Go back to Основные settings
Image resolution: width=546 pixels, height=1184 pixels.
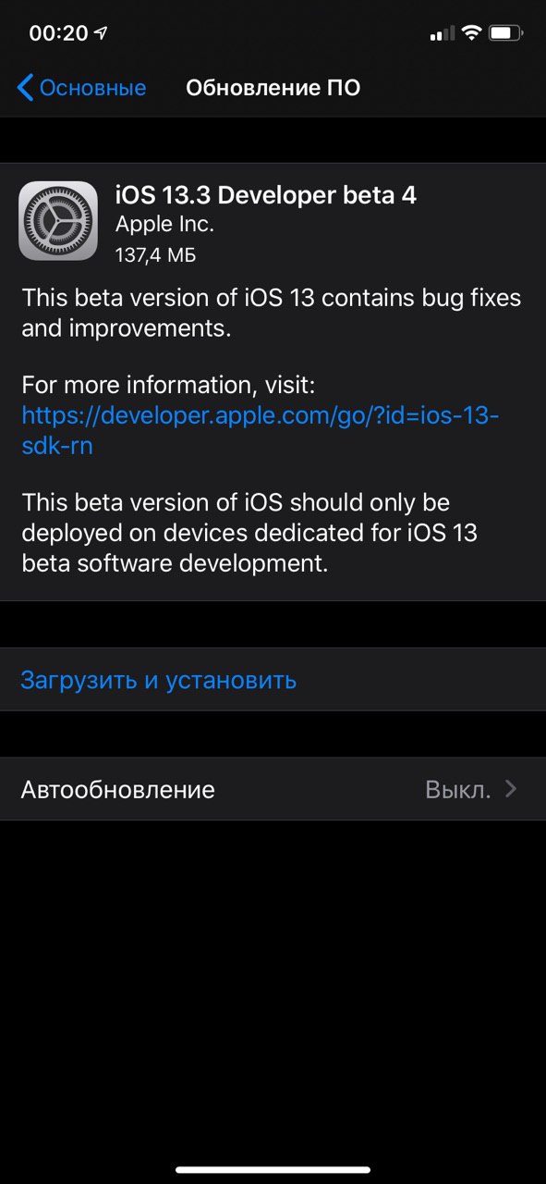point(81,88)
